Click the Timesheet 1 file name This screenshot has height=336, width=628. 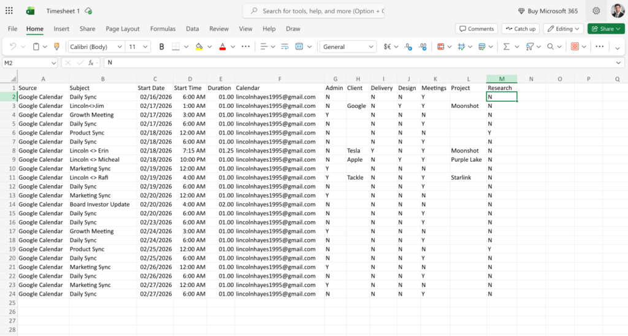63,11
